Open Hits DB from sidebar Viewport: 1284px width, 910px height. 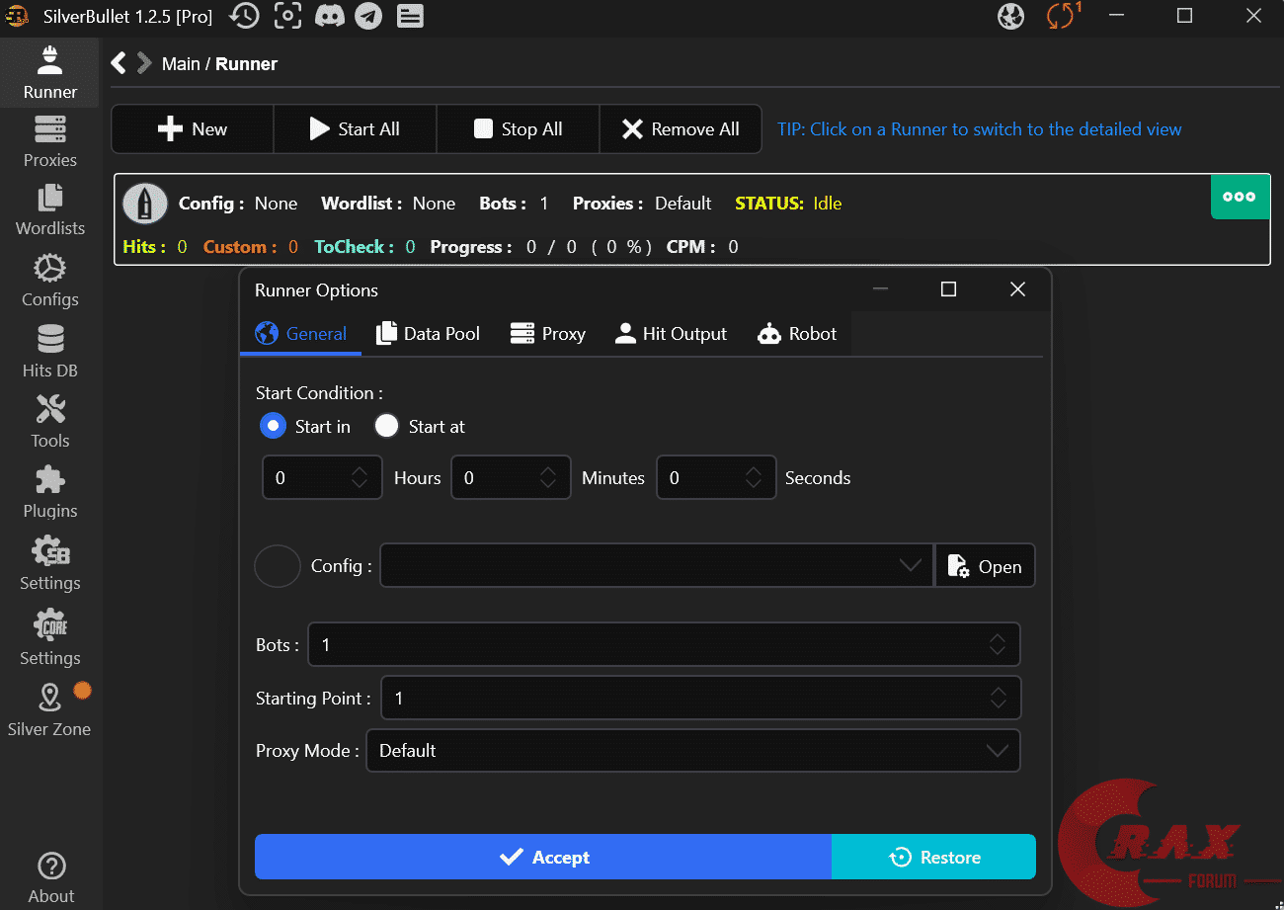tap(49, 353)
